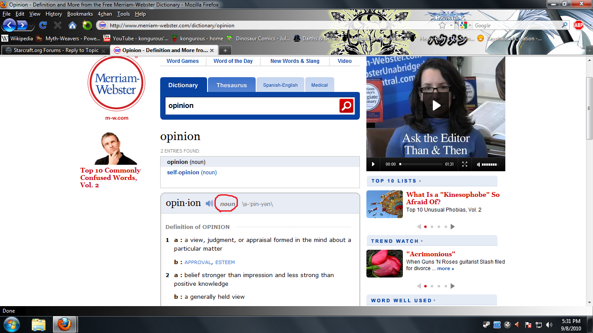Switch to the Spanish-English tab
This screenshot has width=593, height=333.
tap(280, 85)
